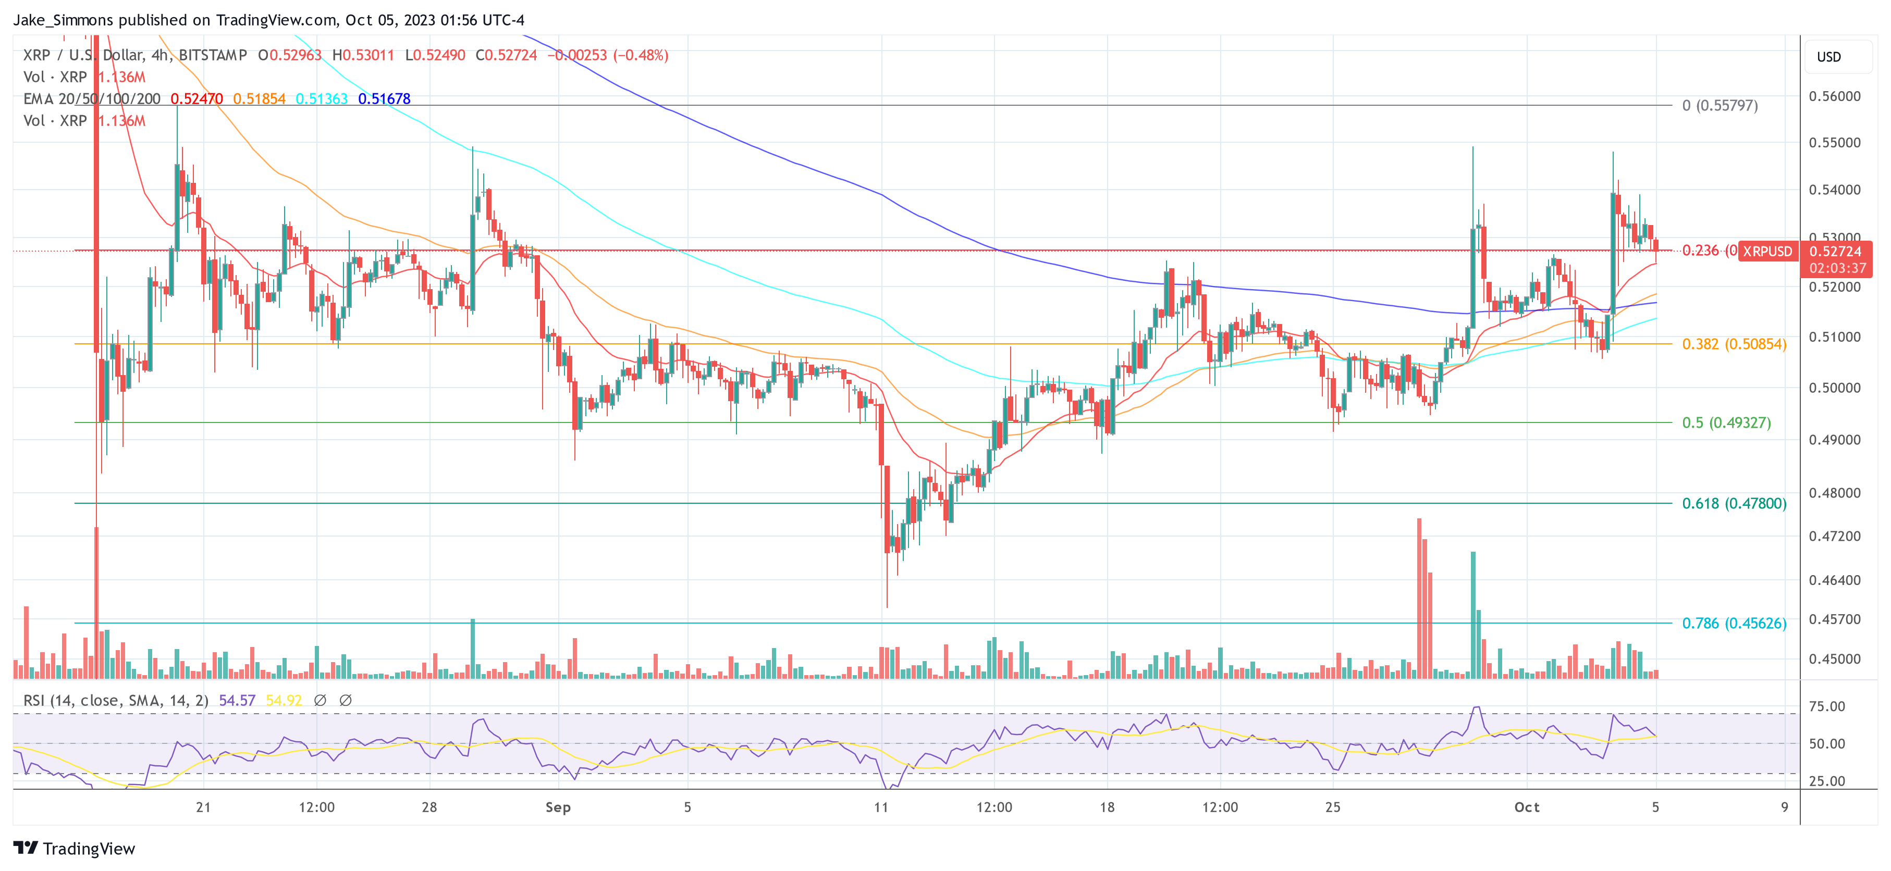Click the 18 date marker on time axis
This screenshot has height=871, width=1891.
tap(1107, 807)
